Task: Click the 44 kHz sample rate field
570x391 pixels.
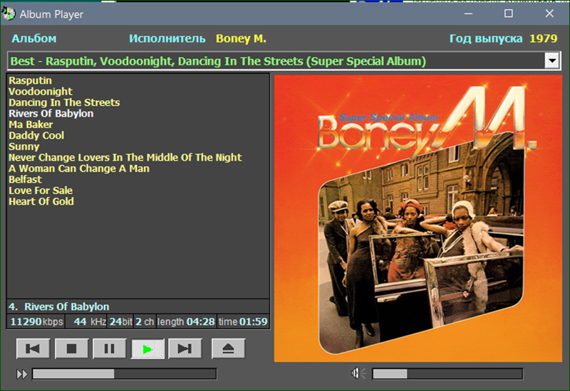Action: (86, 322)
